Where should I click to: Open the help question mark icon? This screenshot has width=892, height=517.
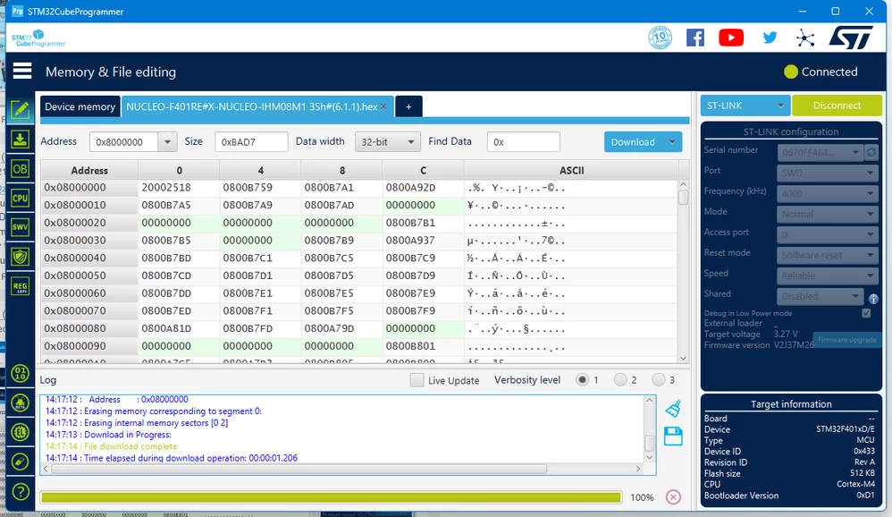point(21,491)
